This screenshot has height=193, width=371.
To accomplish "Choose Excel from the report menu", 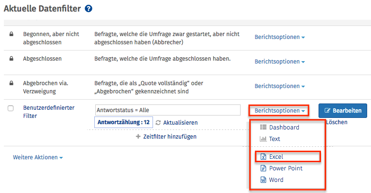I will pos(276,156).
